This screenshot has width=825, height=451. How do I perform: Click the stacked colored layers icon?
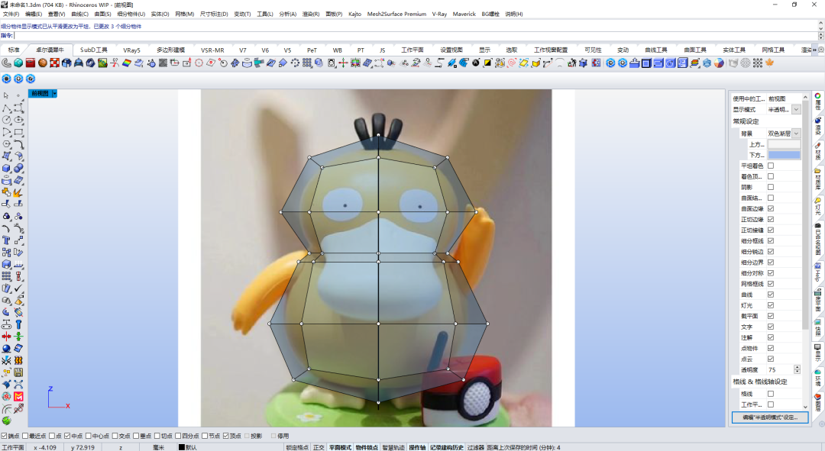694,63
